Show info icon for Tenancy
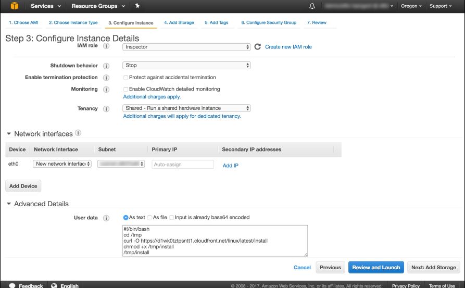Viewport: 465px width, 288px height. point(106,109)
